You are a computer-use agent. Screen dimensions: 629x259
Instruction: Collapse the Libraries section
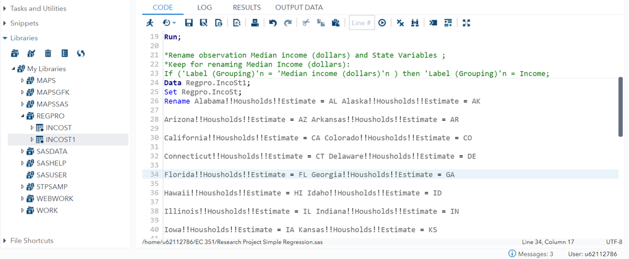pyautogui.click(x=5, y=38)
